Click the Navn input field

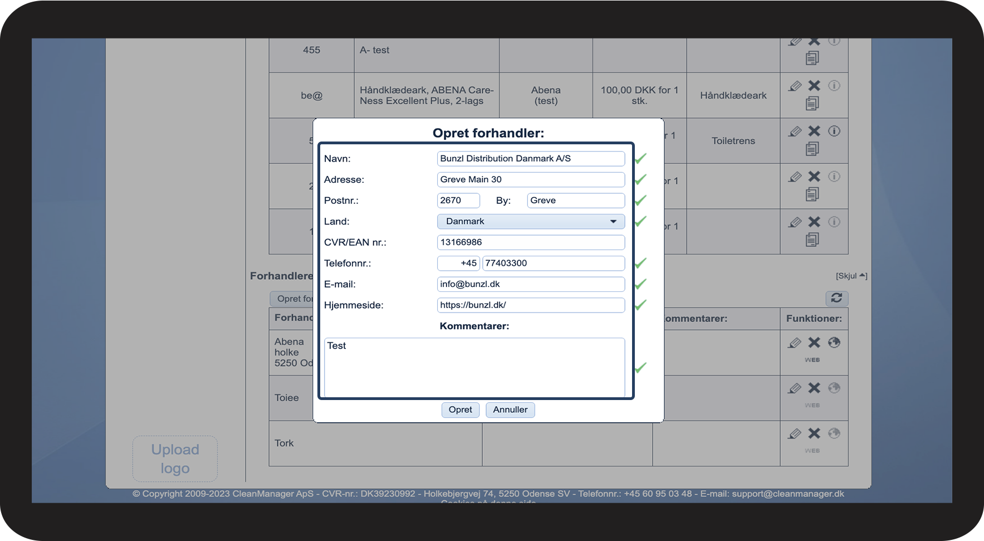[530, 159]
